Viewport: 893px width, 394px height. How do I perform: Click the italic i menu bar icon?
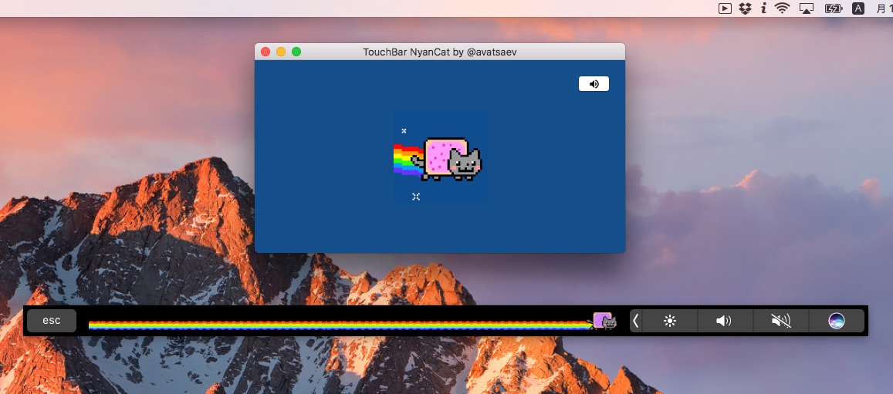[763, 8]
